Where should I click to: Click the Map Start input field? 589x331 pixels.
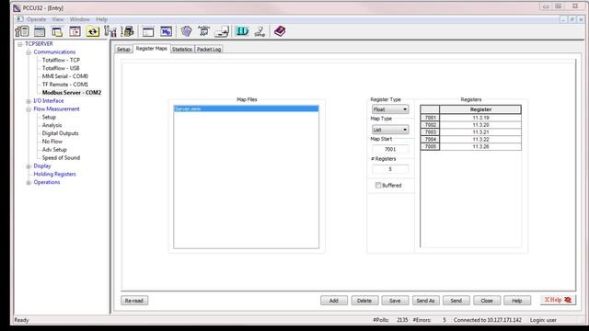(x=390, y=149)
